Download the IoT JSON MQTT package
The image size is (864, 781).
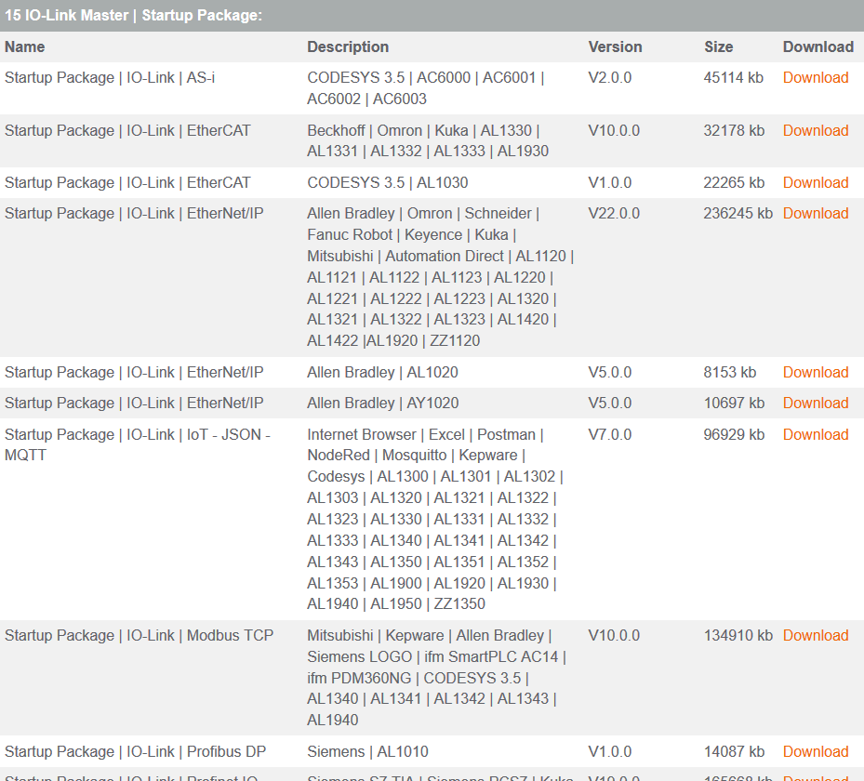point(815,435)
